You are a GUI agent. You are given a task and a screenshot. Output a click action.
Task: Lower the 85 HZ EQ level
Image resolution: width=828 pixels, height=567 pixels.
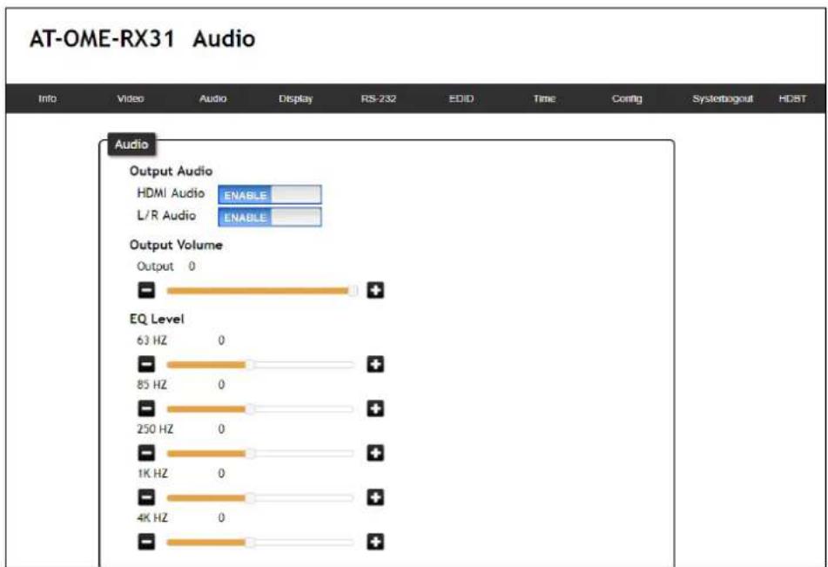pos(146,408)
